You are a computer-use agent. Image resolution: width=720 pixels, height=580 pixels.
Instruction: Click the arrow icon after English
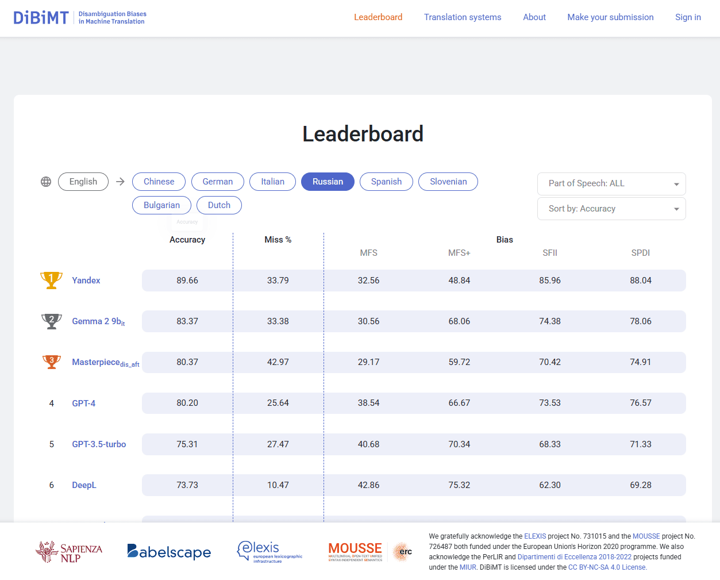(x=120, y=182)
